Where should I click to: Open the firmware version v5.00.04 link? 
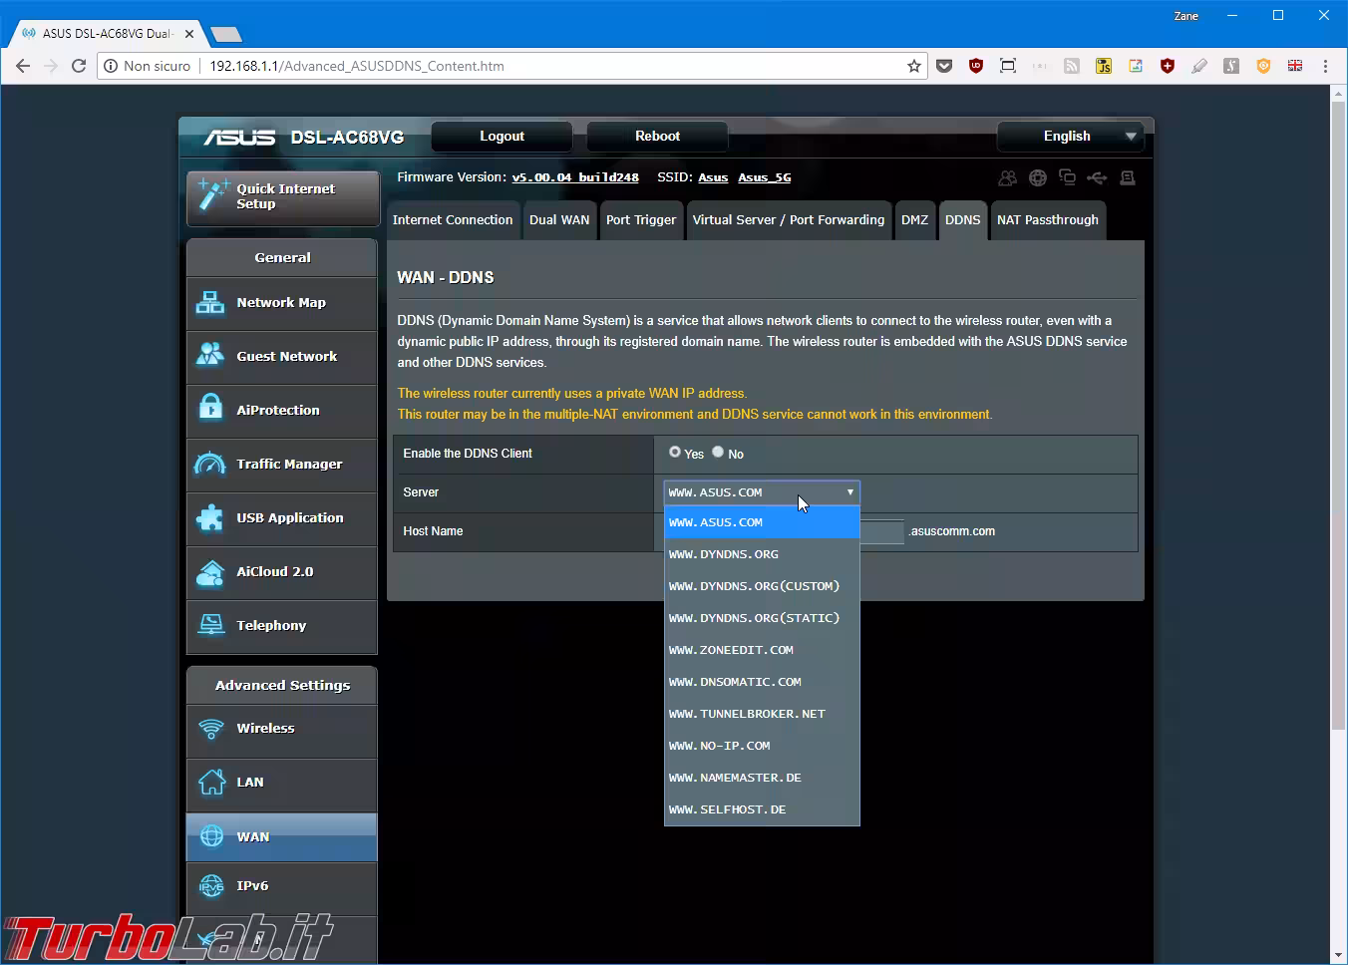[575, 177]
